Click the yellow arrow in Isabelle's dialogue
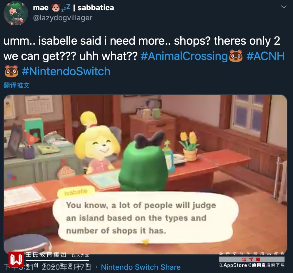Image resolution: width=293 pixels, height=273 pixels. (145, 242)
